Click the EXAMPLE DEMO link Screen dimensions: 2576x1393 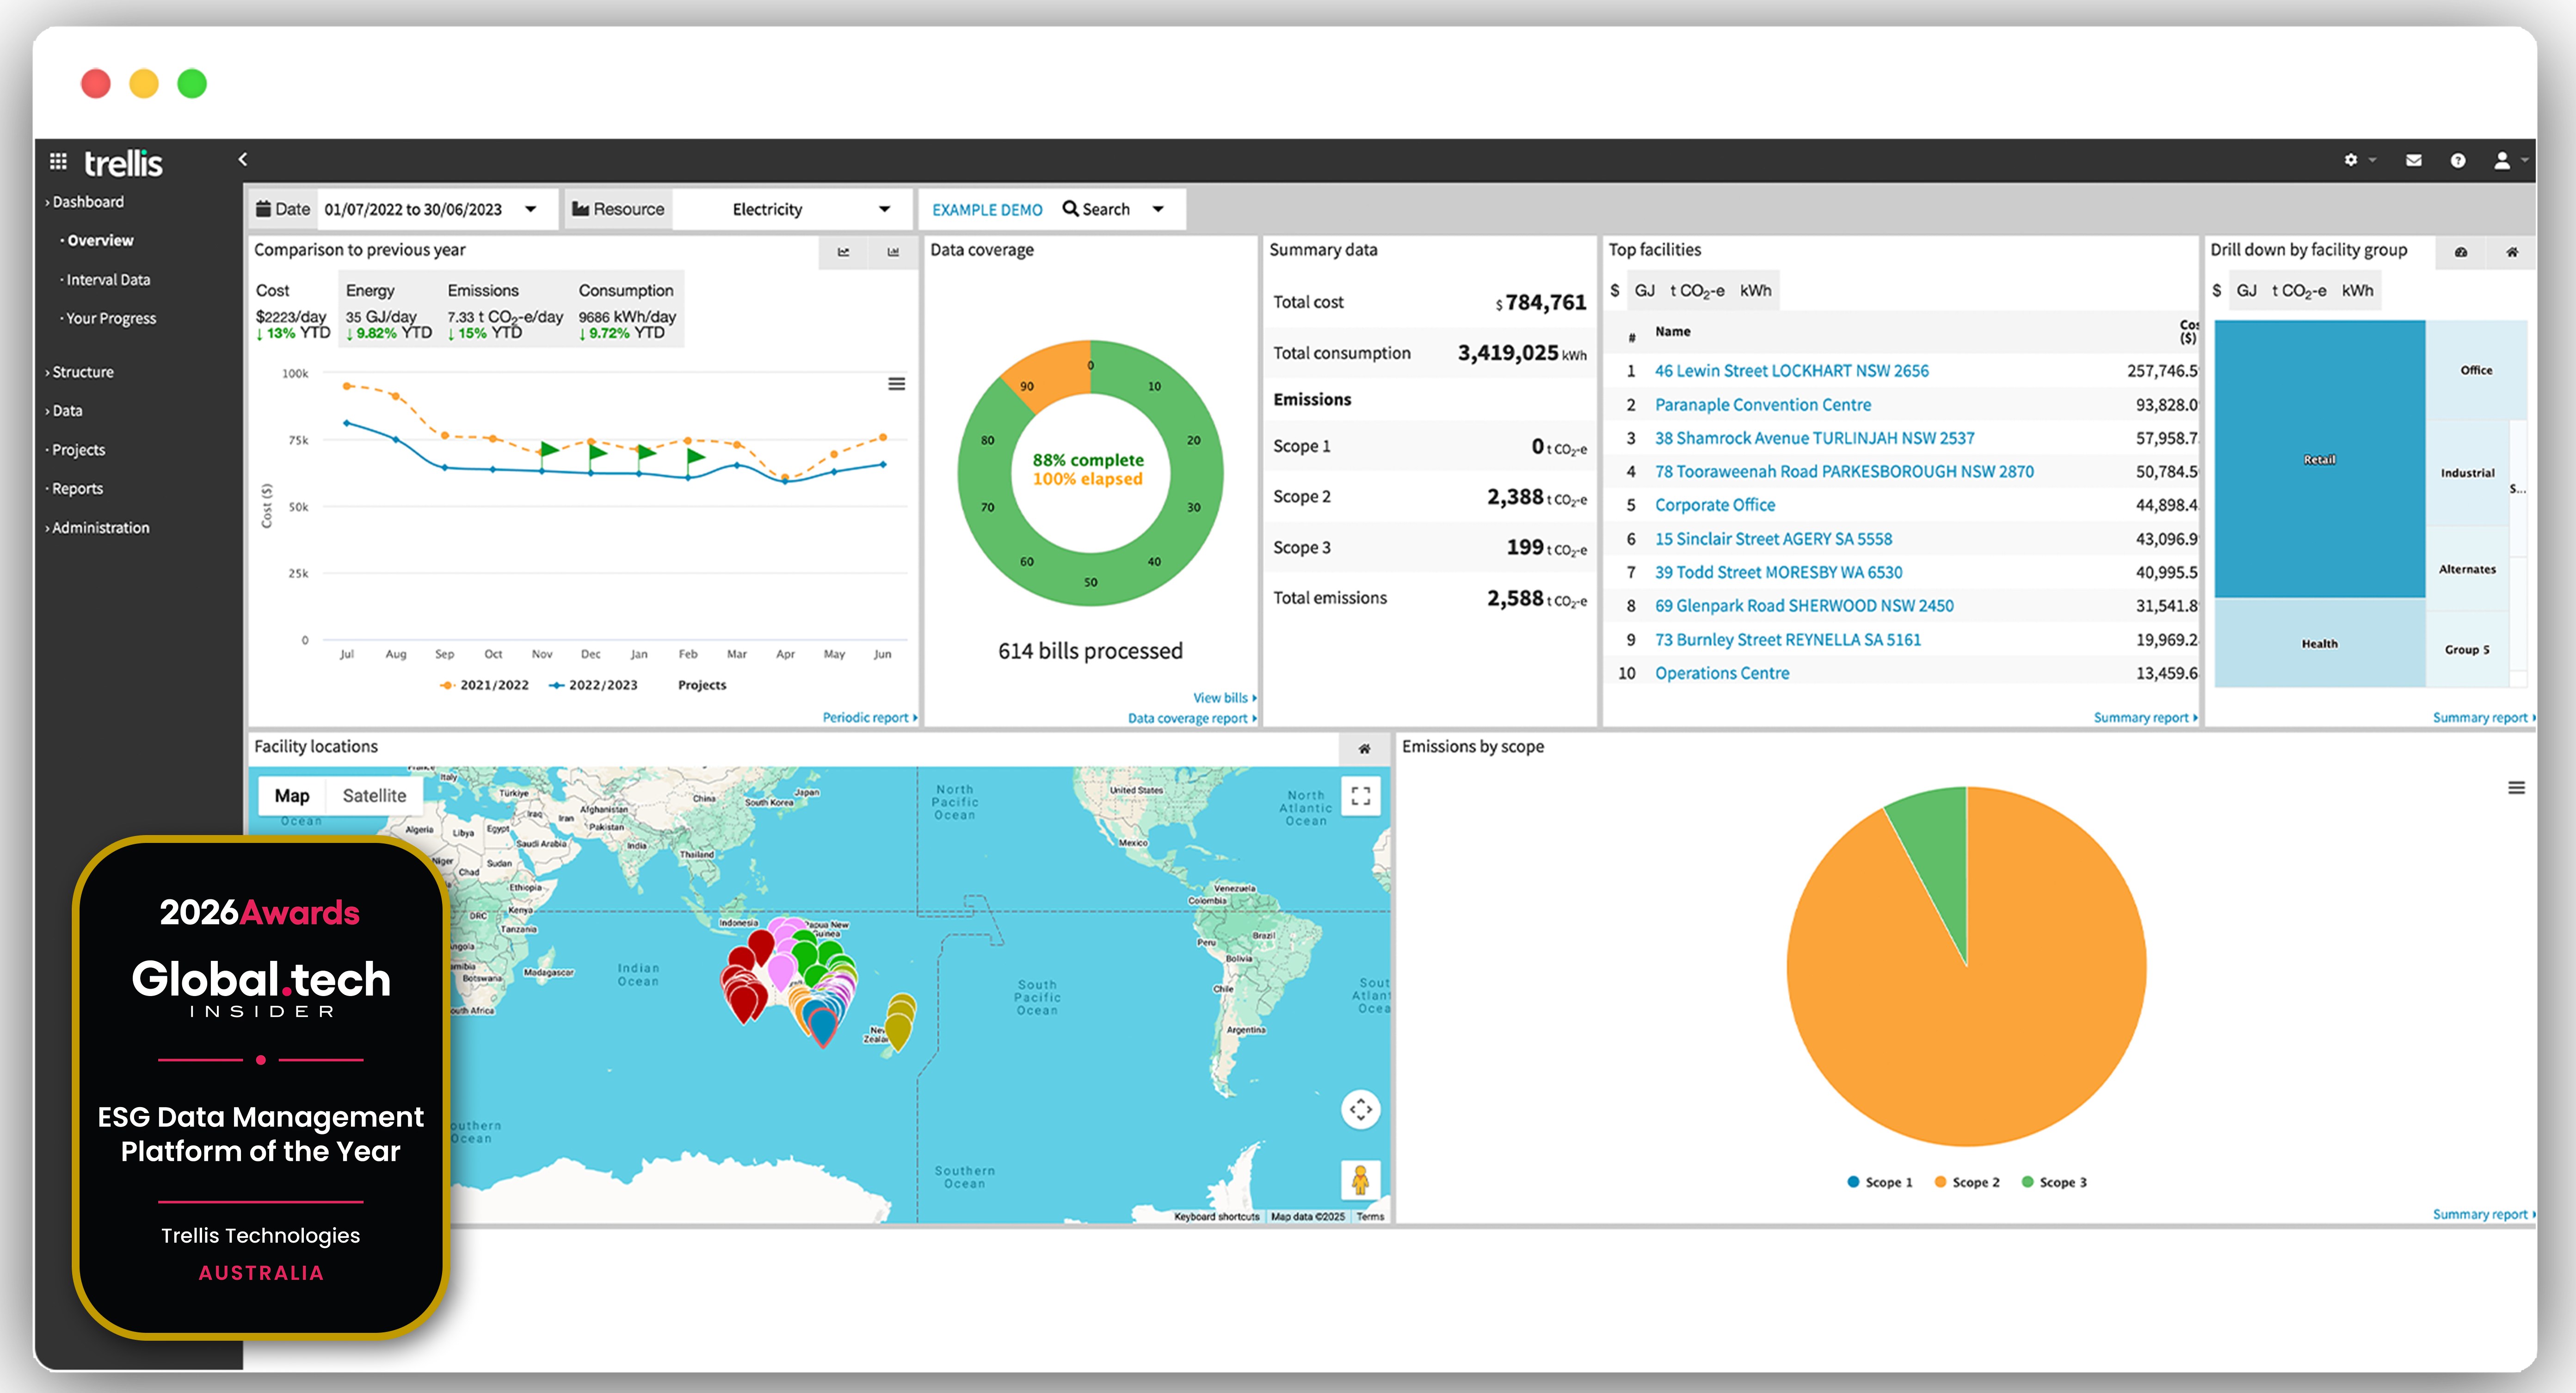pos(986,210)
